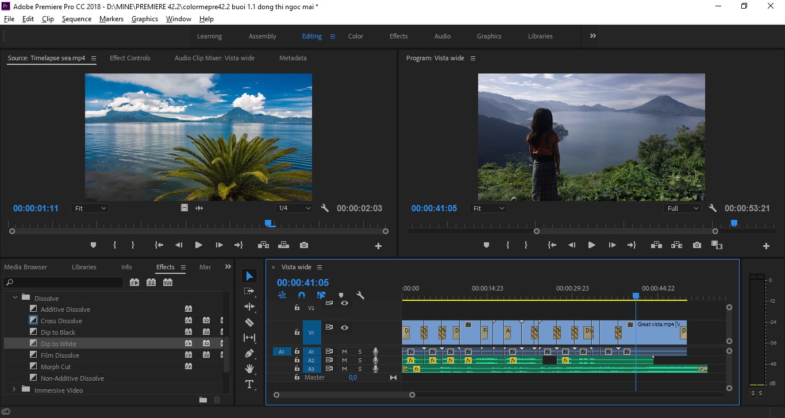Screen dimensions: 785x418
Task: Open Program monitor settings wrench
Action: pyautogui.click(x=713, y=208)
